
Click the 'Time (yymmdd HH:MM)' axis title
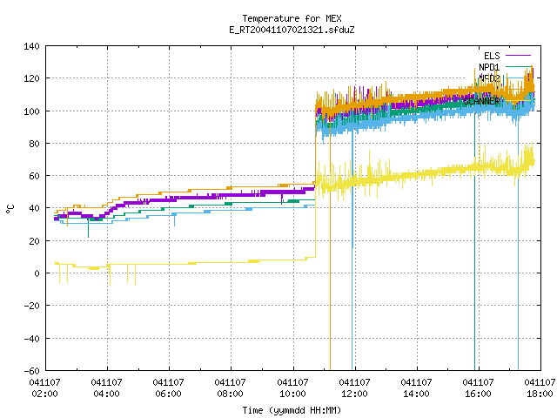(292, 410)
